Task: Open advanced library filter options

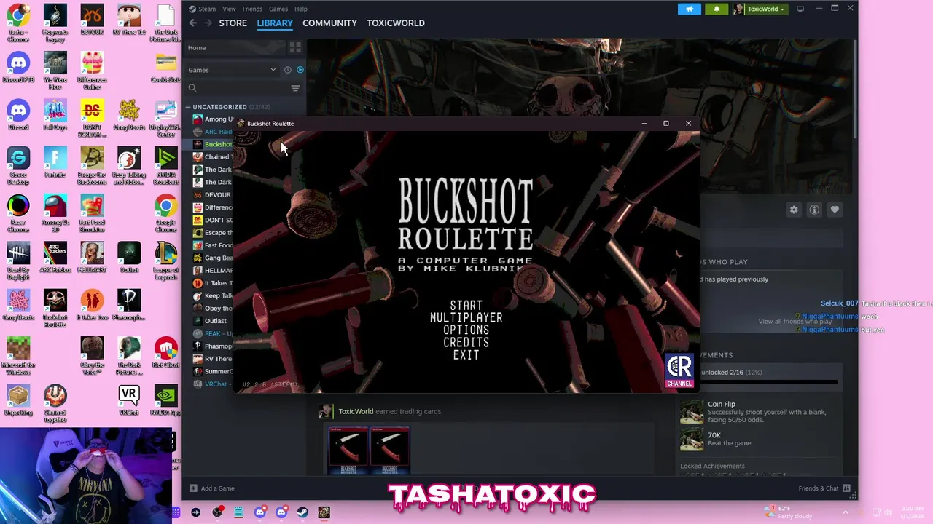Action: [295, 88]
